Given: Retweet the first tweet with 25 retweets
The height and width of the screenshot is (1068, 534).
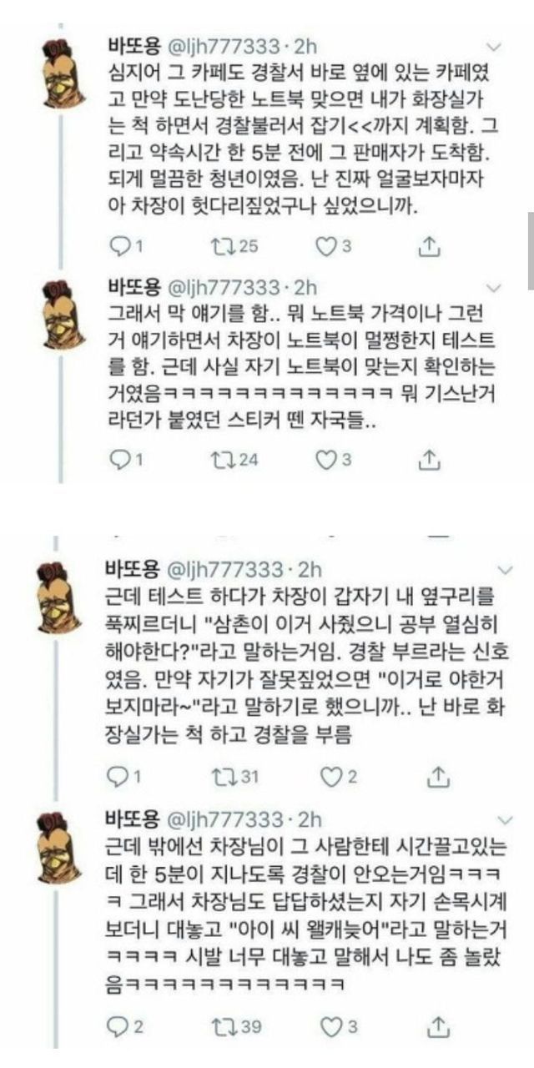Looking at the screenshot, I should click(x=236, y=246).
